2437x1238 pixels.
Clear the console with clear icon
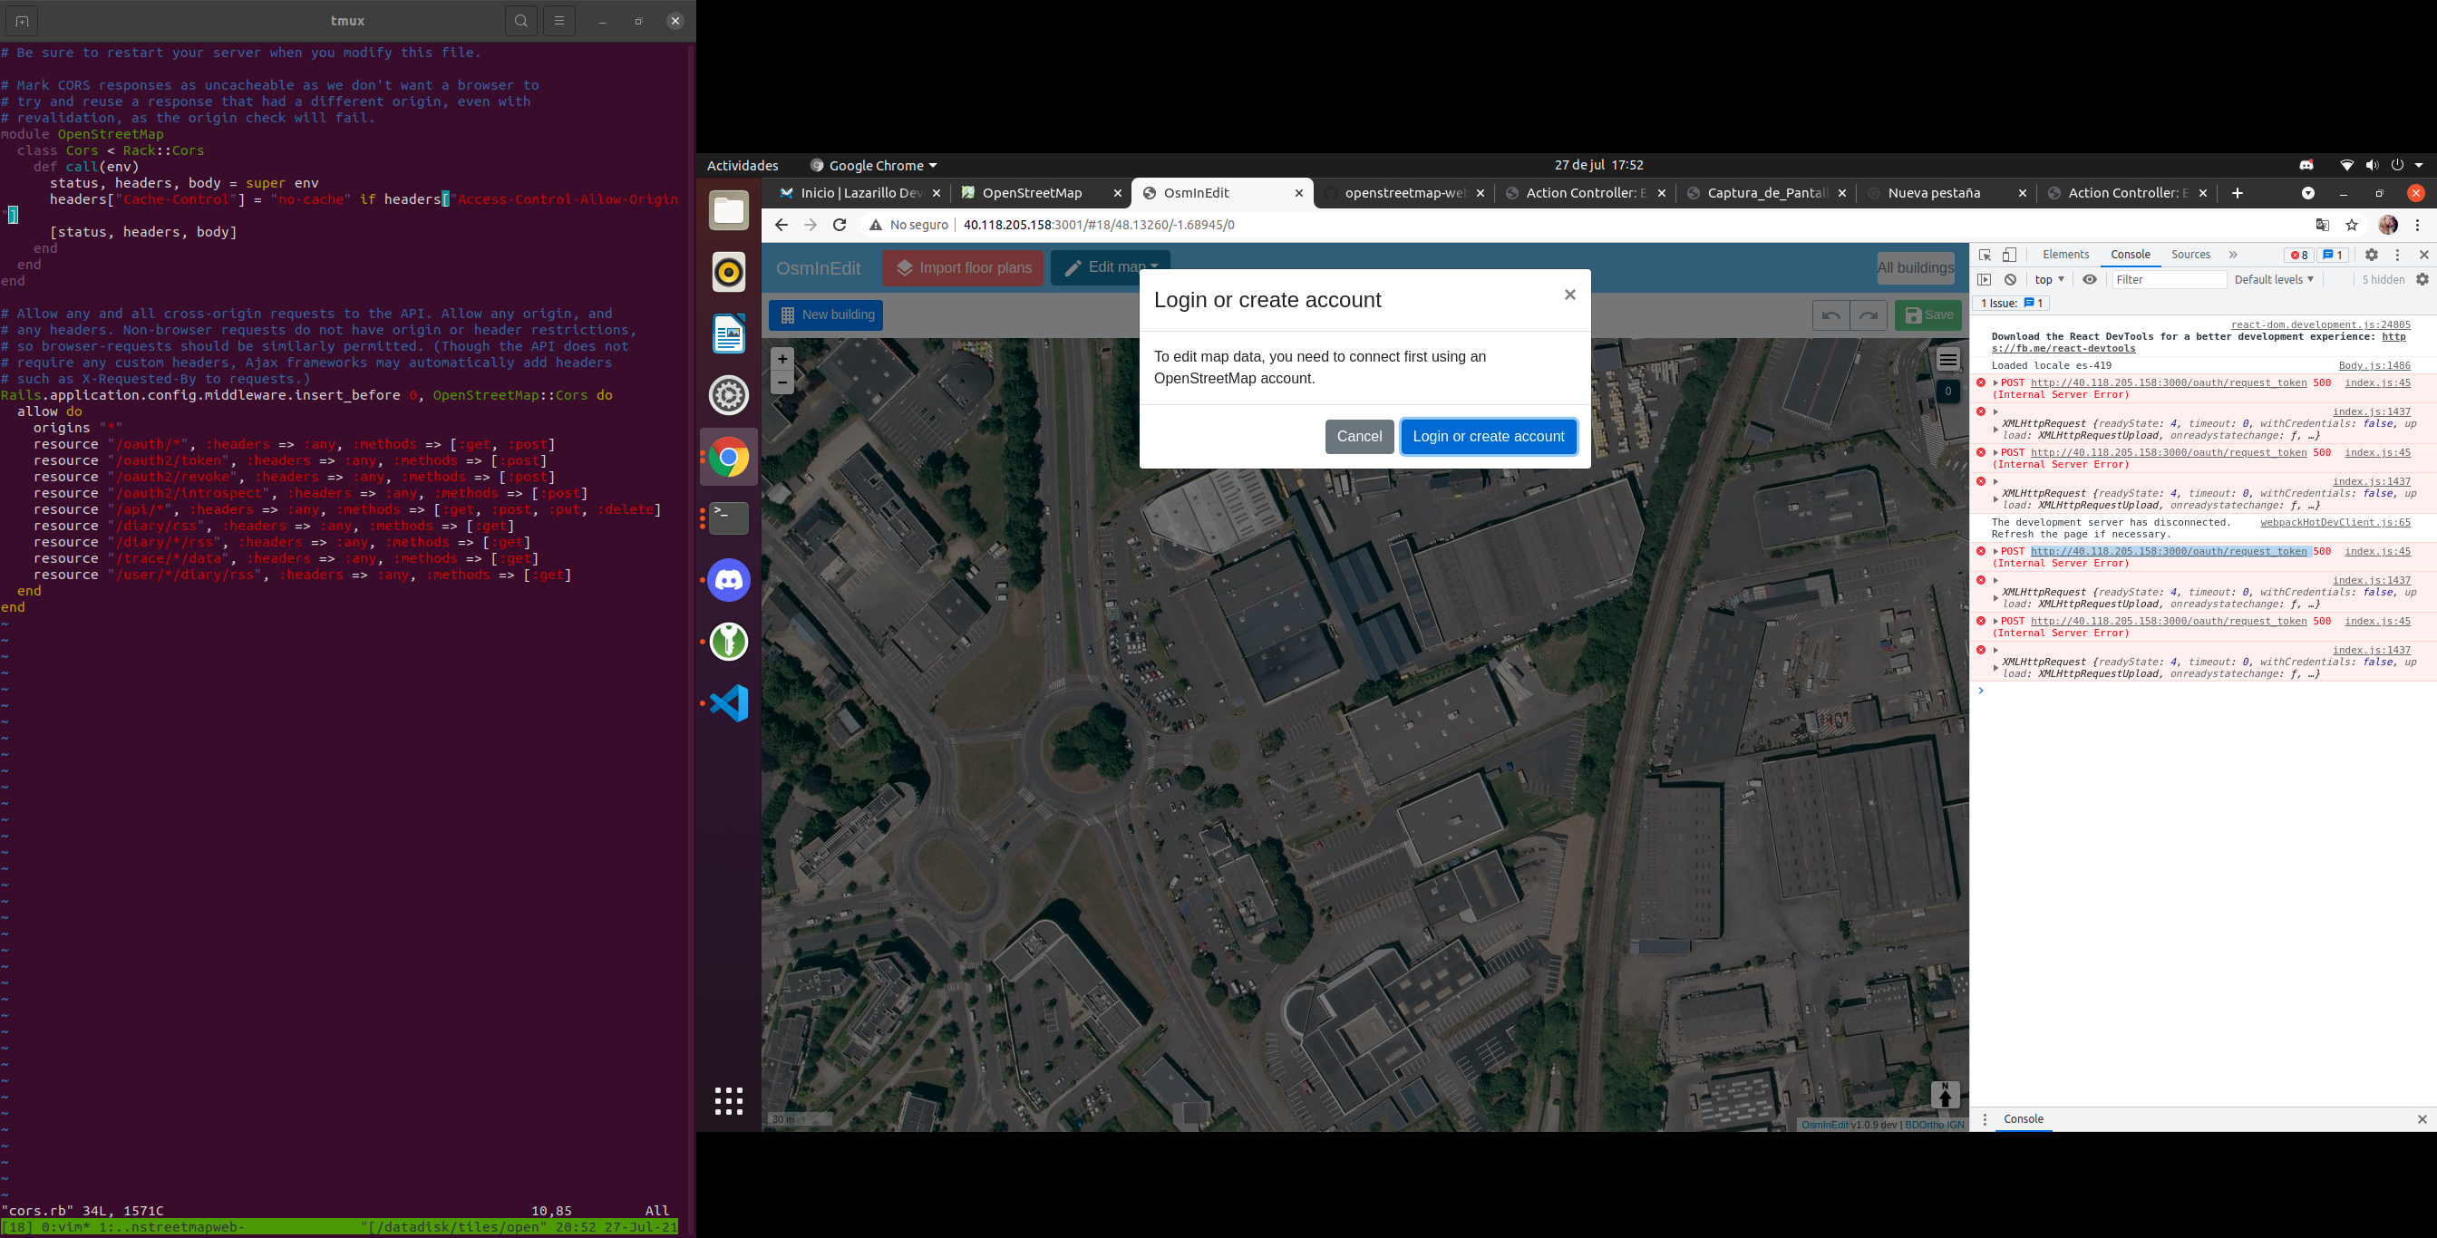(2010, 279)
